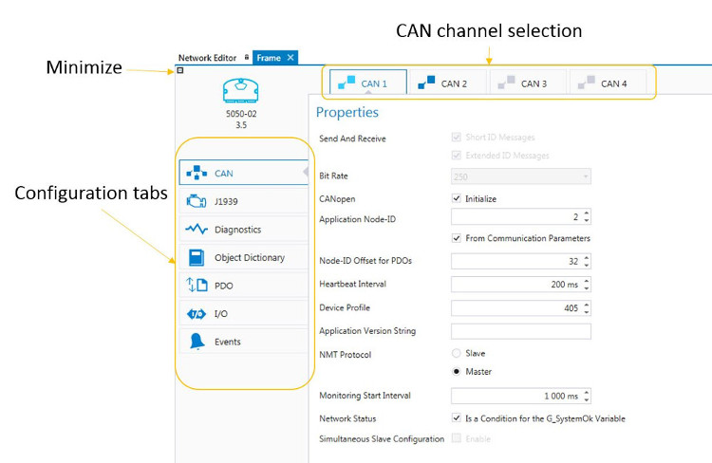Viewport: 712px width, 463px height.
Task: Click the NMT Protocol label
Action: (x=346, y=355)
